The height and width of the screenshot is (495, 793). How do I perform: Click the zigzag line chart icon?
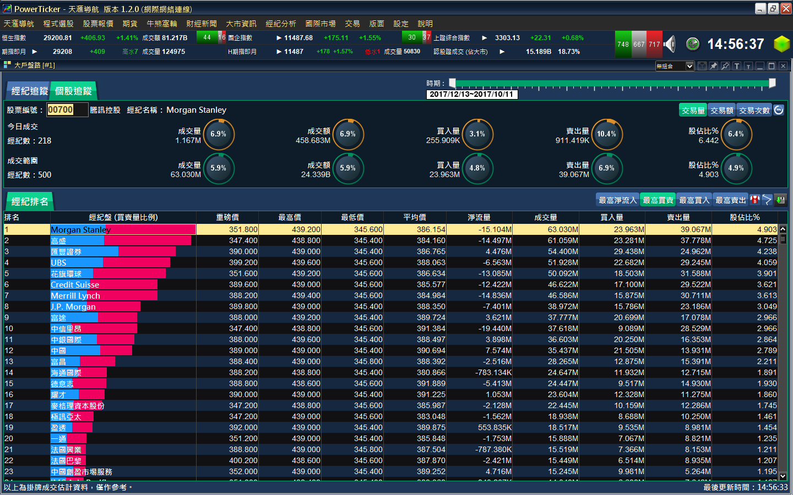767,200
